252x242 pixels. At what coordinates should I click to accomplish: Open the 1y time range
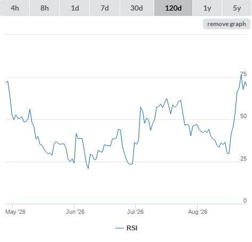[207, 8]
